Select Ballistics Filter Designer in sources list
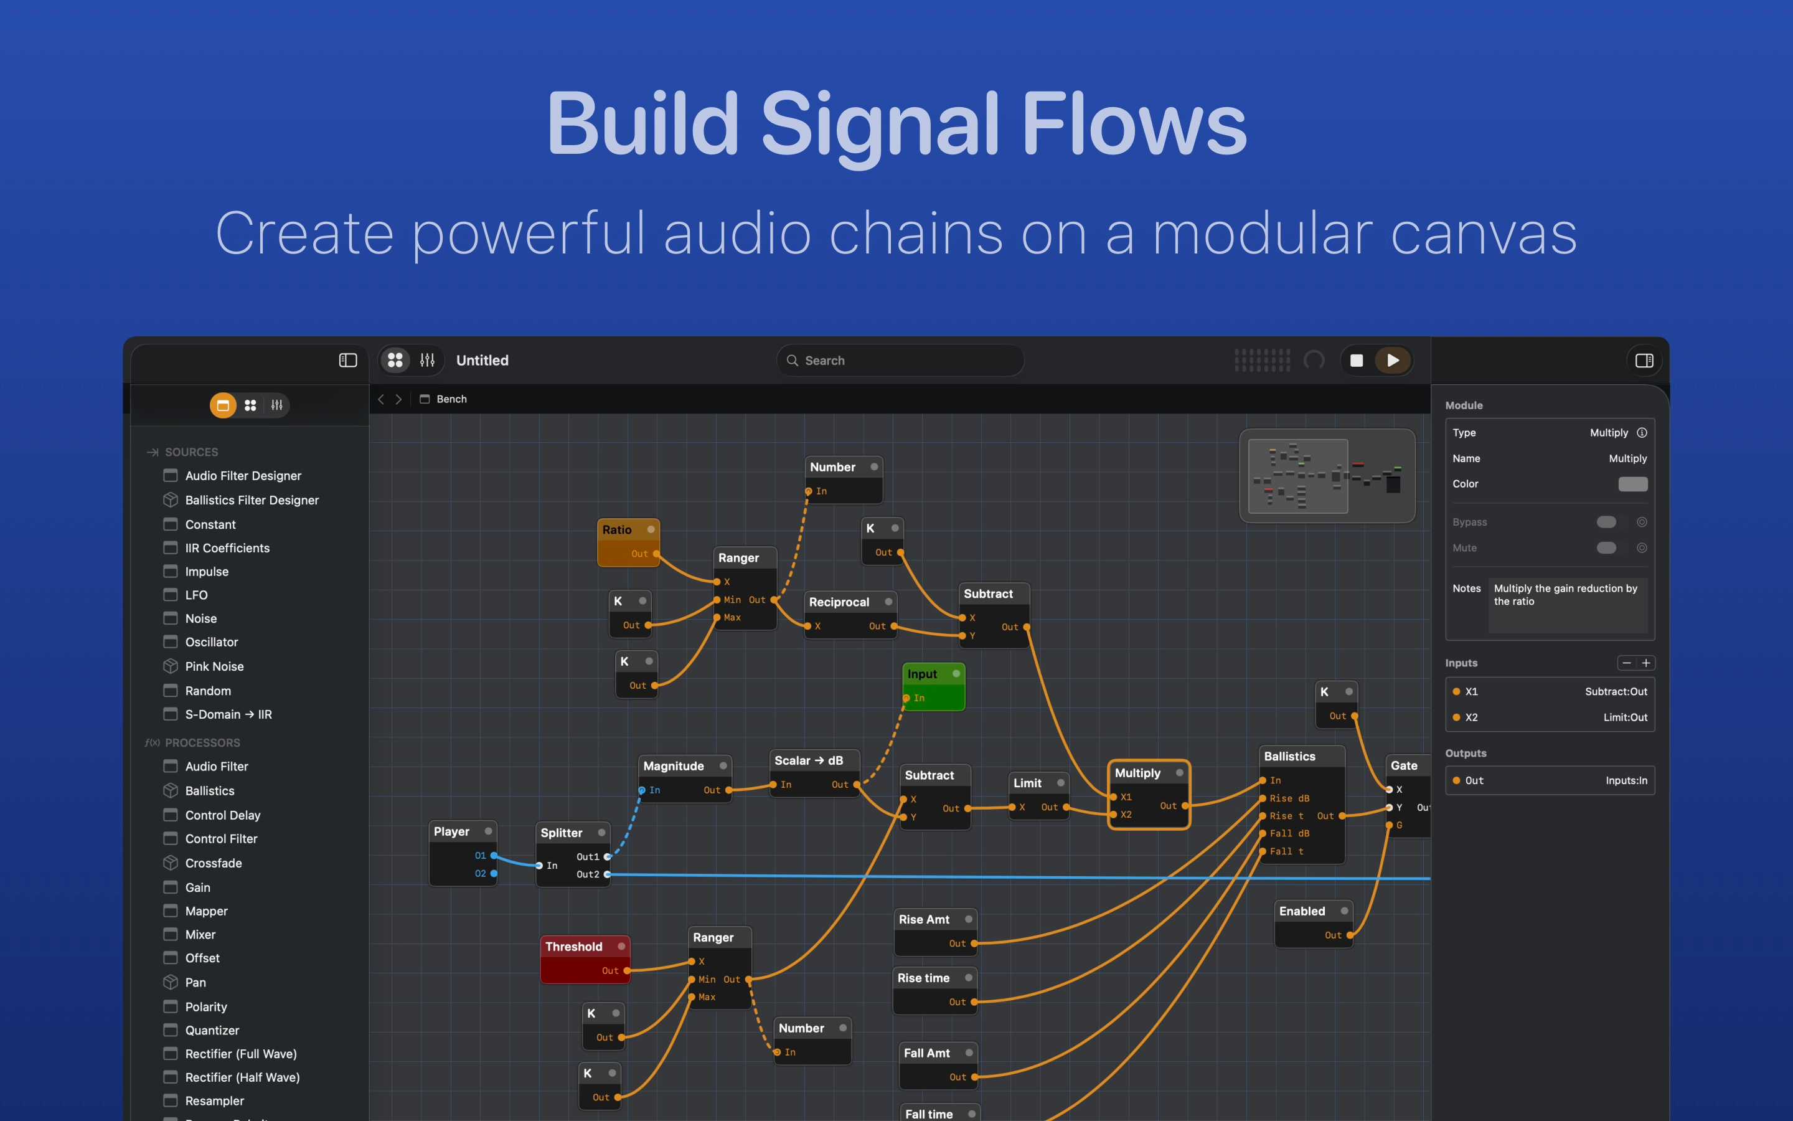 click(252, 501)
